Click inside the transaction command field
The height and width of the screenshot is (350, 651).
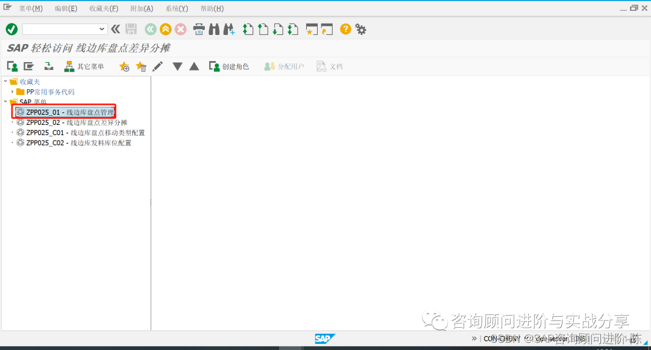[x=61, y=29]
